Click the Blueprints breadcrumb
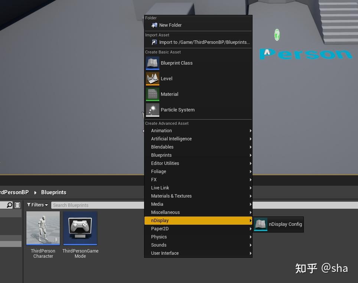358x283 pixels. 53,192
